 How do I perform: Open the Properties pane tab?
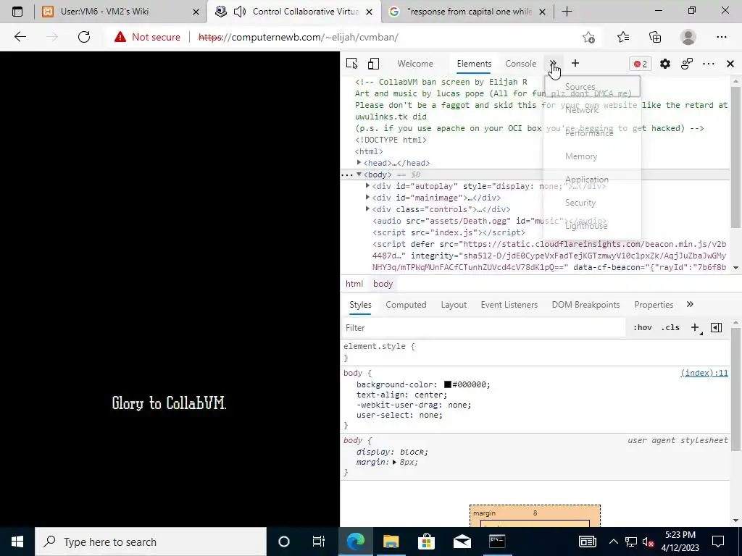click(654, 305)
